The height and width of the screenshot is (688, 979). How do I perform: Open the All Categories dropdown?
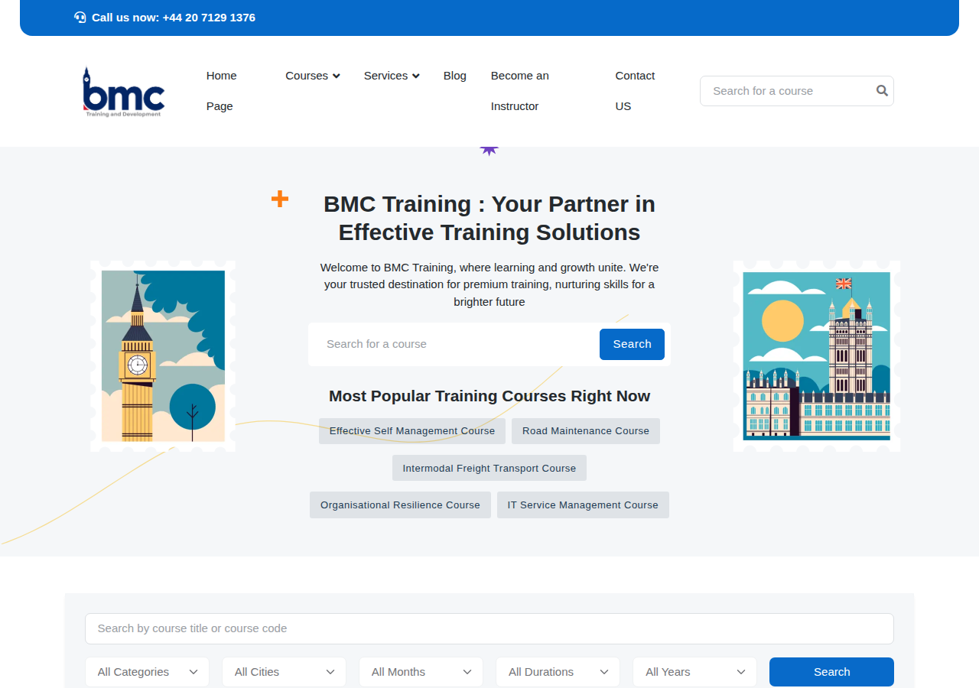tap(147, 672)
